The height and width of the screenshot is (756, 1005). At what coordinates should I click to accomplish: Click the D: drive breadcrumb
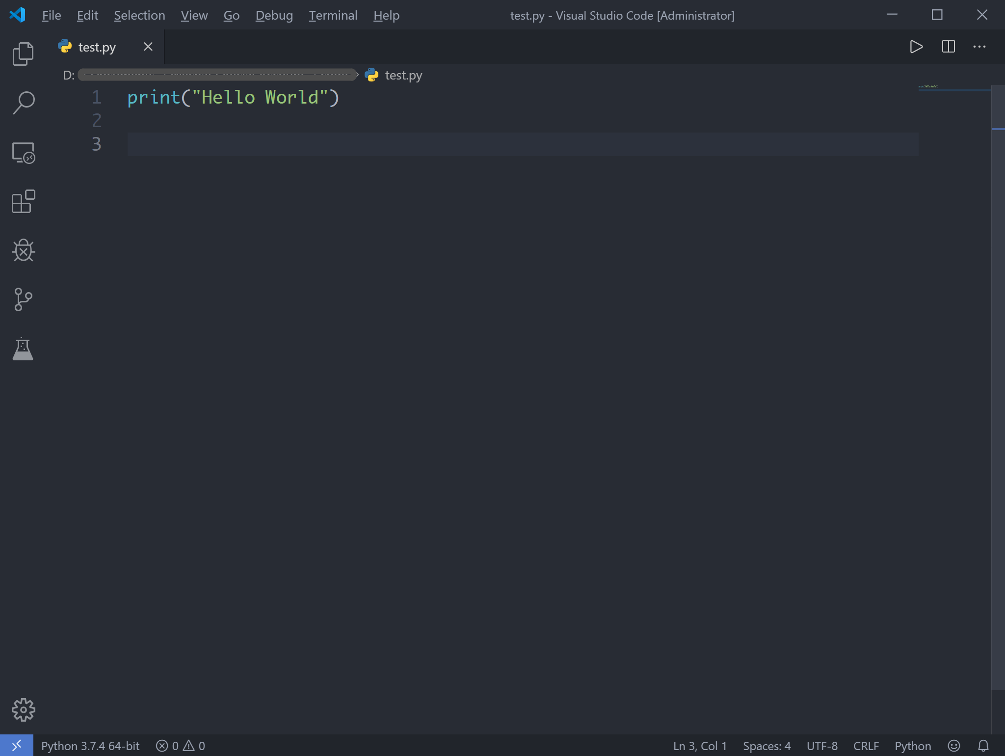pos(69,75)
